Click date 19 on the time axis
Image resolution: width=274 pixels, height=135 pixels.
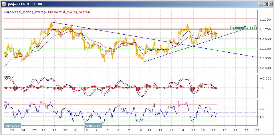click(214, 130)
